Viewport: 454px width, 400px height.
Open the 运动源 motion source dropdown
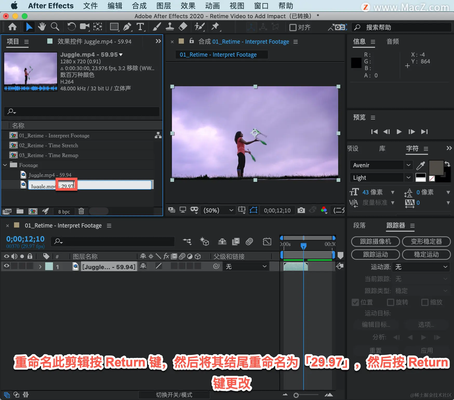pos(421,267)
